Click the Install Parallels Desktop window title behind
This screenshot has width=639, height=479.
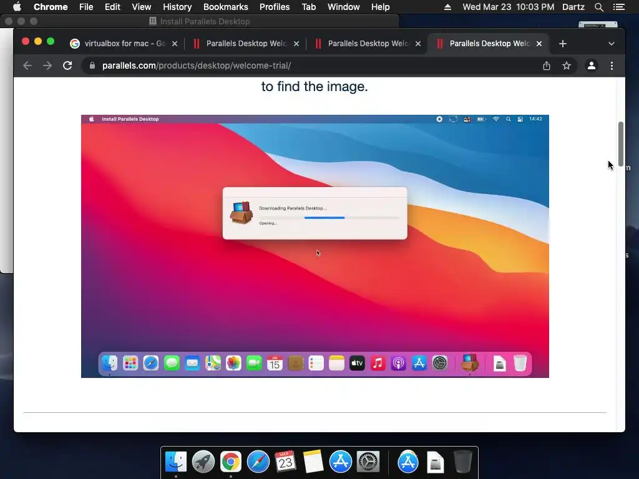pos(205,22)
